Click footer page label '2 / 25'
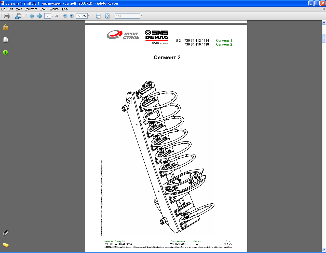Image resolution: width=326 pixels, height=253 pixels. [228, 244]
